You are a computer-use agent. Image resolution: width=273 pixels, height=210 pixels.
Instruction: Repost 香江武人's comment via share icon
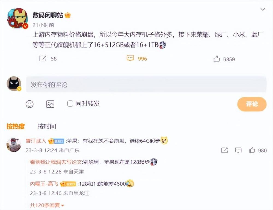coord(224,150)
